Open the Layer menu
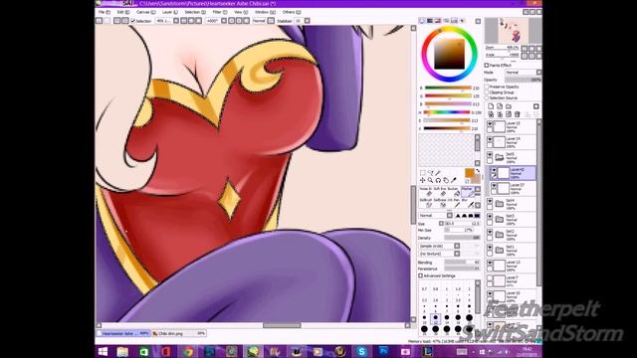Screen dimensions: 637x358 pyautogui.click(x=170, y=12)
